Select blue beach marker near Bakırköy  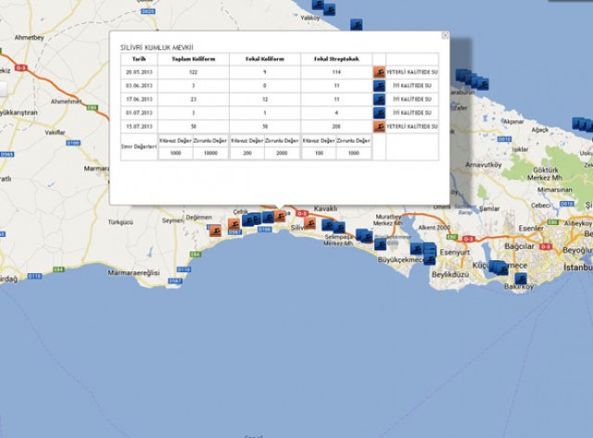pos(522,278)
